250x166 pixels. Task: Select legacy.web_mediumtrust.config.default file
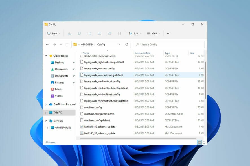(142, 88)
